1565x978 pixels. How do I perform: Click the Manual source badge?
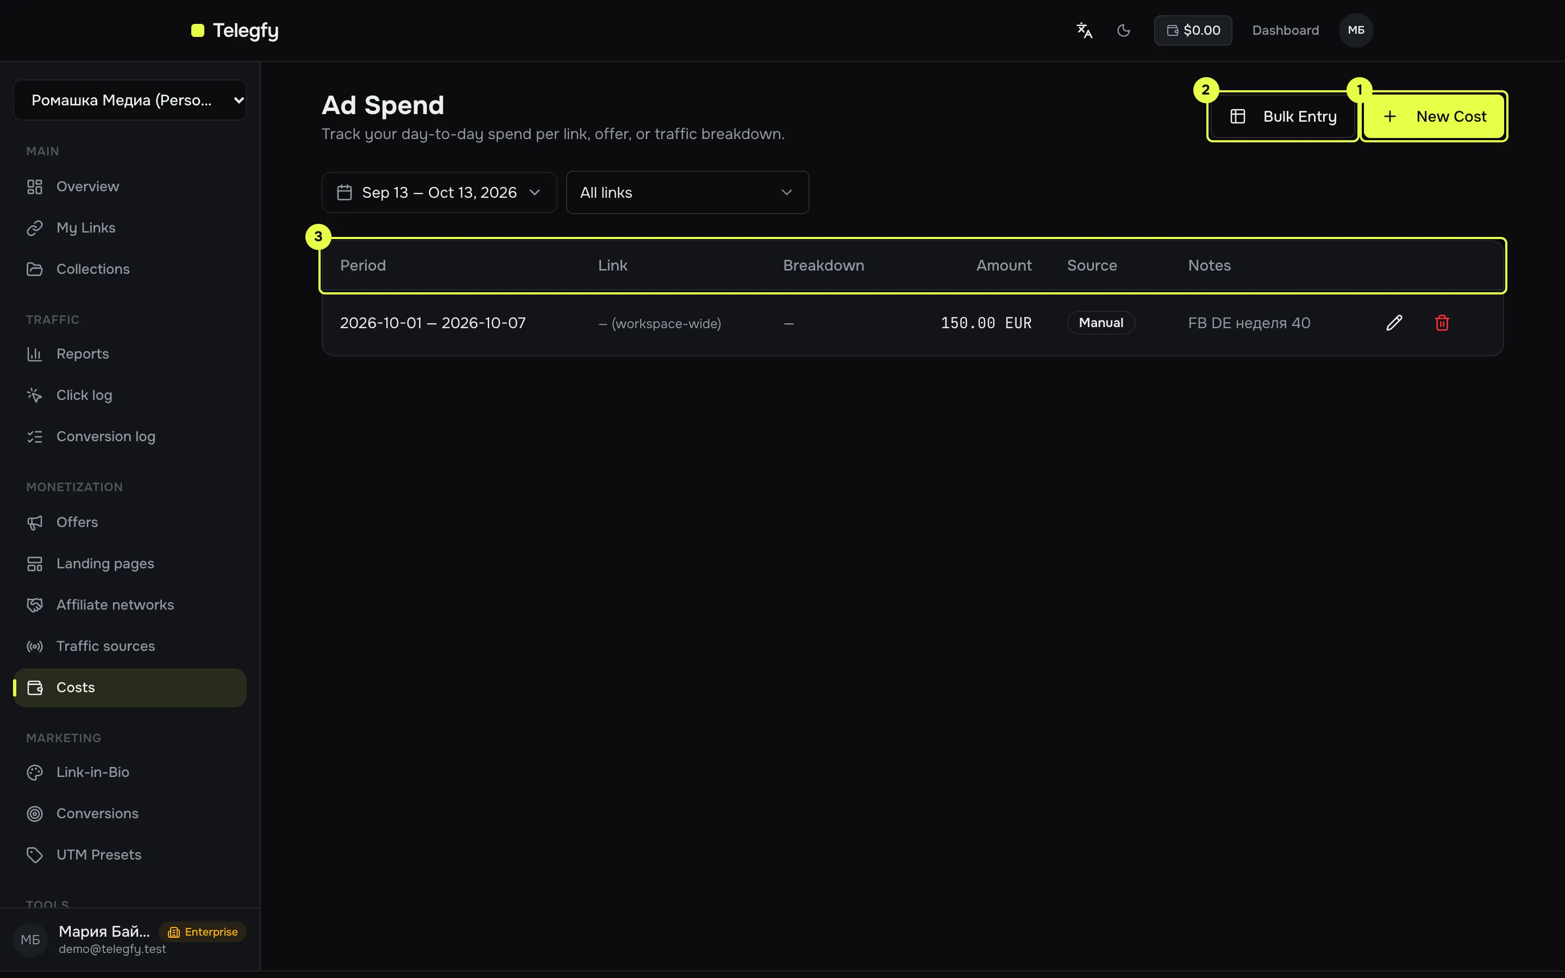pos(1101,323)
